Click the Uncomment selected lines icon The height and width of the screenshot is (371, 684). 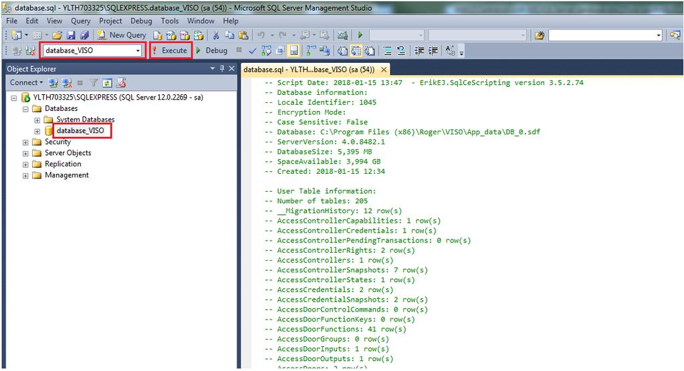click(401, 51)
